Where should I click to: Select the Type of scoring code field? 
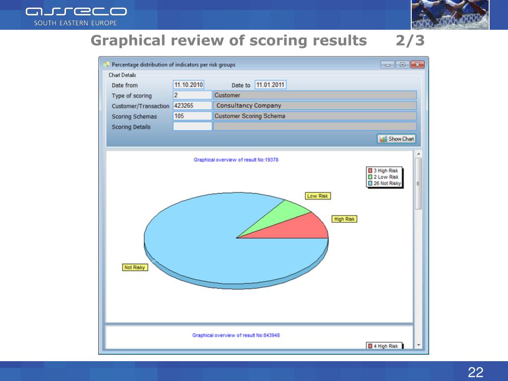(192, 95)
